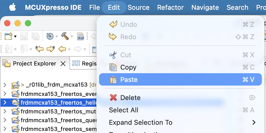266x133 pixels.
Task: Open the Apple menu
Action: pos(12,7)
